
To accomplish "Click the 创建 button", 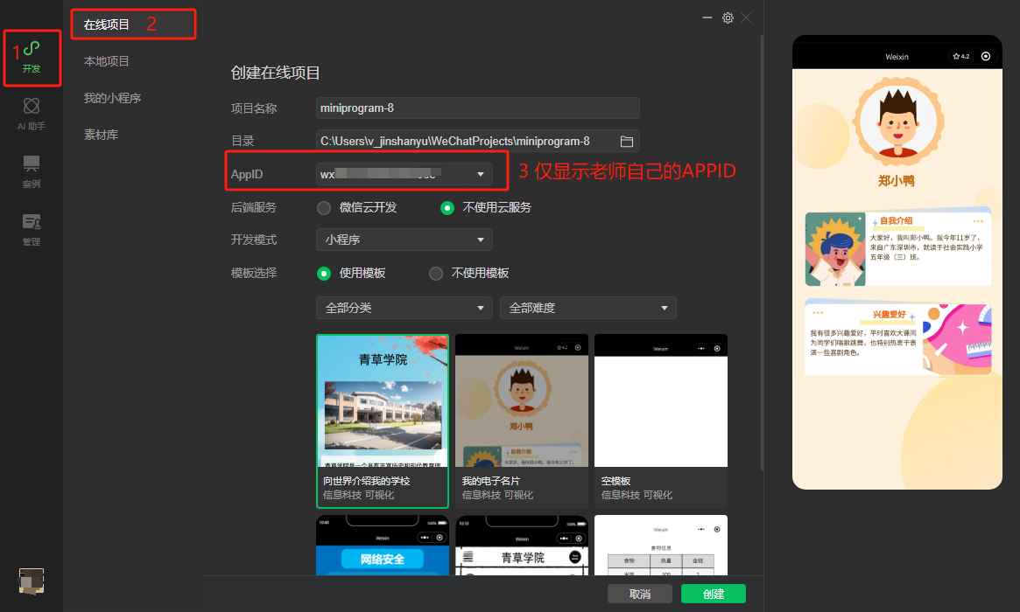I will pyautogui.click(x=714, y=594).
